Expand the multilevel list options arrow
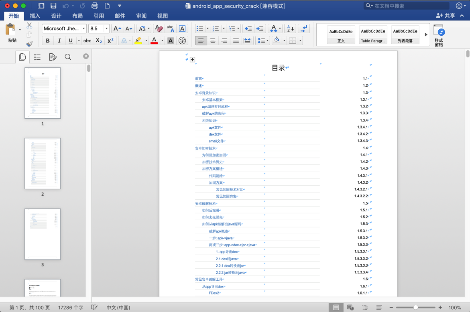 (238, 28)
